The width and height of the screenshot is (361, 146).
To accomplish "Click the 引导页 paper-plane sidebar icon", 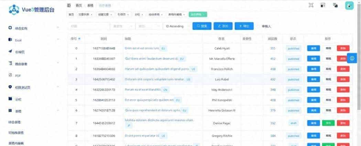I will 10,52.
